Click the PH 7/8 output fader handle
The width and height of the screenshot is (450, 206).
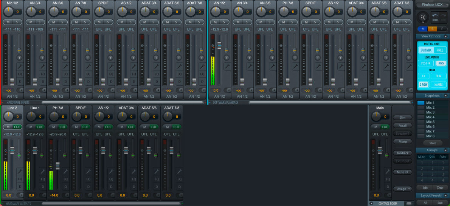(x=58, y=166)
